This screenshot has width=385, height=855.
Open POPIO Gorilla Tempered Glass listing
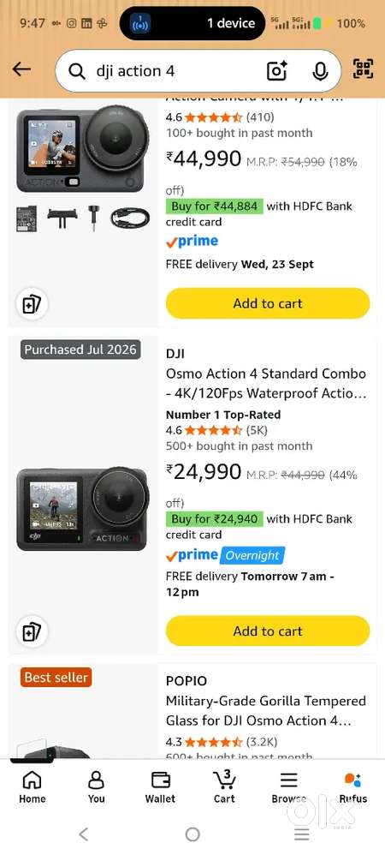tap(266, 710)
